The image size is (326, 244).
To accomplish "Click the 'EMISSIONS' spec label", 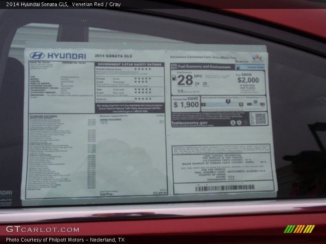I will click(37, 95).
